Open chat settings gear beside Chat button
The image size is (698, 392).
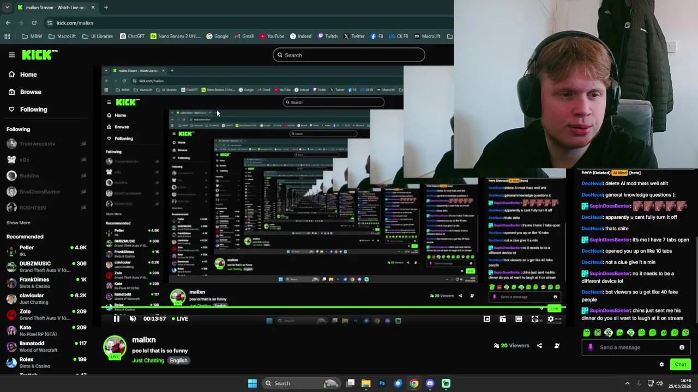[661, 364]
